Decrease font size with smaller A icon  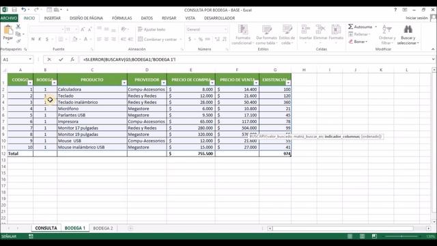(89, 29)
